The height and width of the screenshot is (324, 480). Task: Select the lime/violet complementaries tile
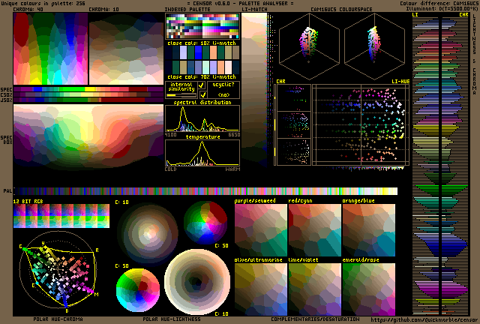[314, 289]
